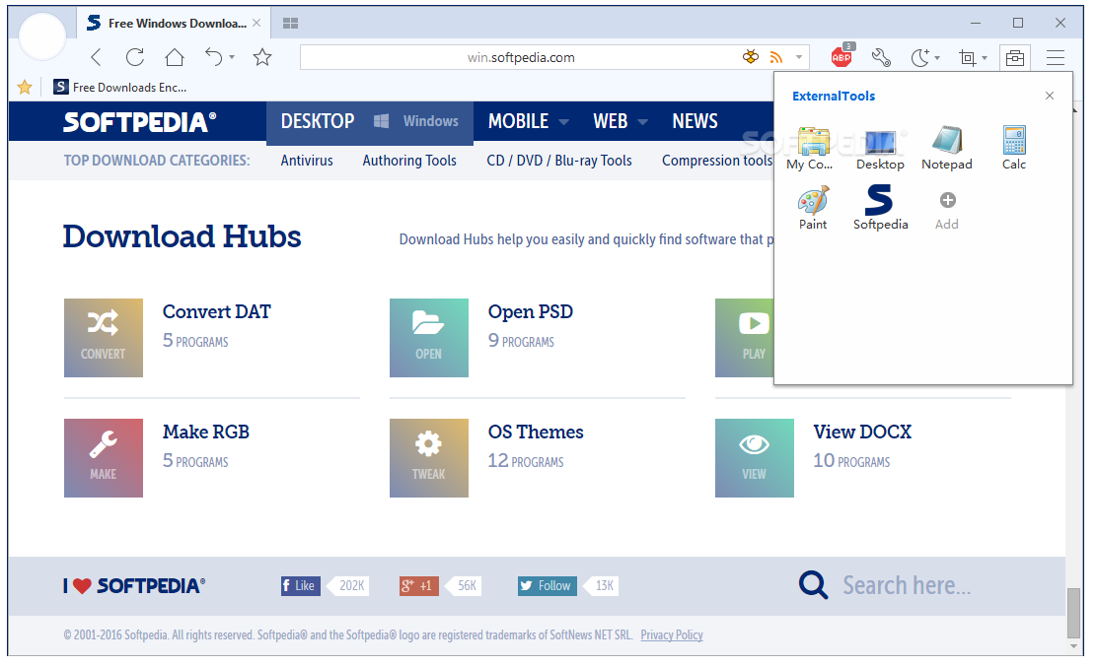
Task: Click the wrench tools icon
Action: click(881, 57)
